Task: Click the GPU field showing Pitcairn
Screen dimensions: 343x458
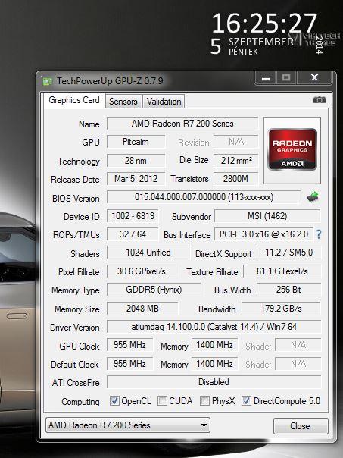Action: (x=136, y=142)
